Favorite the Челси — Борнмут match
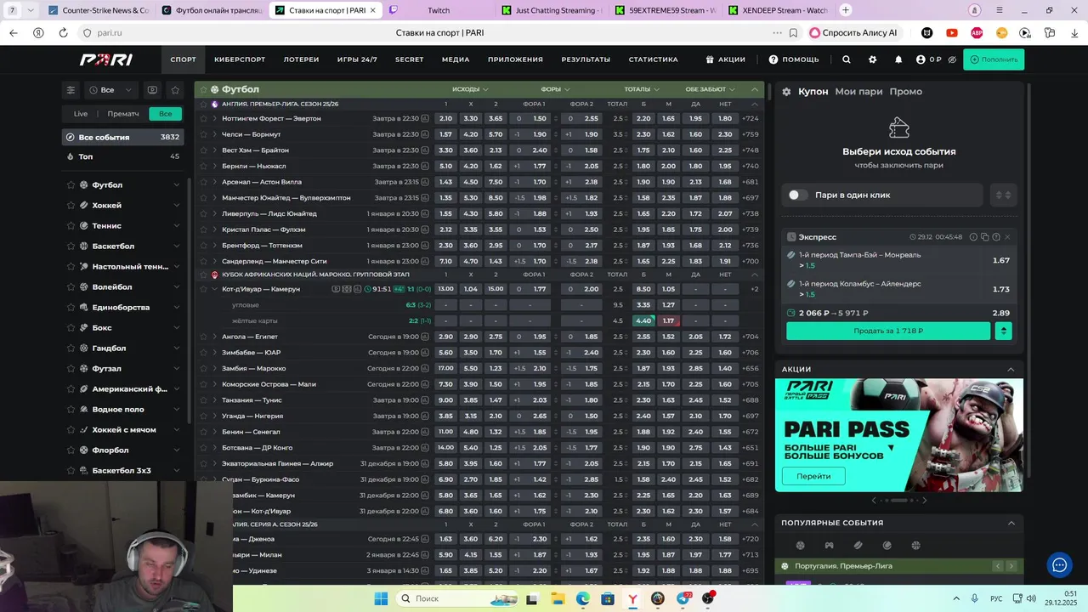This screenshot has width=1088, height=612. click(x=203, y=134)
